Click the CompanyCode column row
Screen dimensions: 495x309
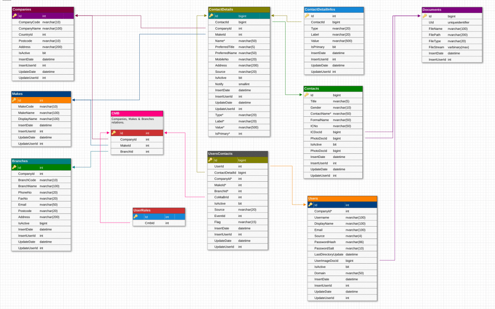(x=43, y=22)
